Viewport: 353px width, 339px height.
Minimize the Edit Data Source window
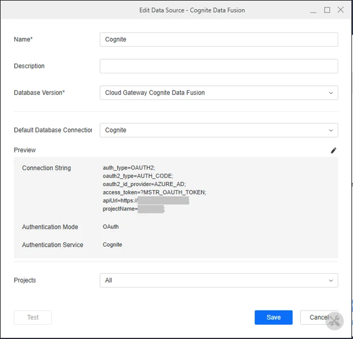(313, 10)
